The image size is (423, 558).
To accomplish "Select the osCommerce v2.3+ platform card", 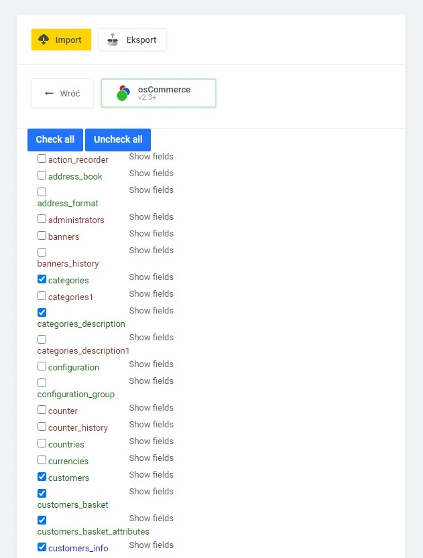I will (x=158, y=93).
